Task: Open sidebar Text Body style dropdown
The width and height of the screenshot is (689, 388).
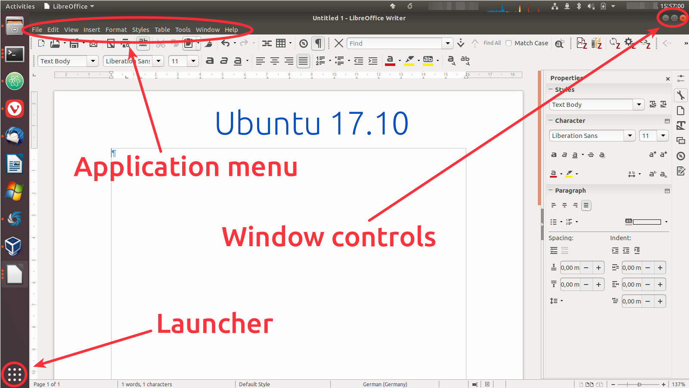Action: pyautogui.click(x=639, y=105)
